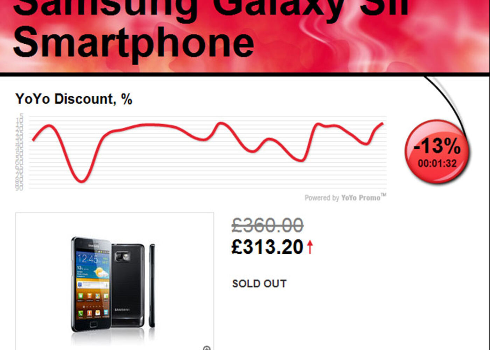Click the back-view phone showing the camera
The width and height of the screenshot is (490, 350).
pos(128,285)
